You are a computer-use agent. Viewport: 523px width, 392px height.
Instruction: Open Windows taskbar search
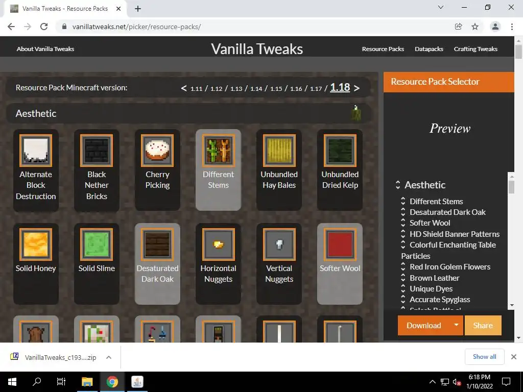[37, 382]
